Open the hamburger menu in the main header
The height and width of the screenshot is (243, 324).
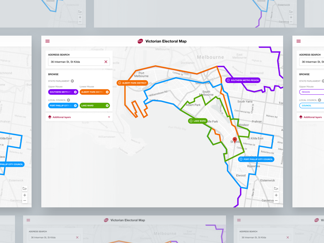(x=47, y=41)
